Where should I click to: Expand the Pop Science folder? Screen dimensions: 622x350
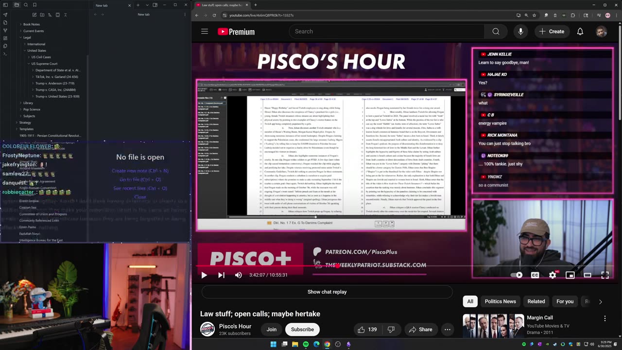(32, 109)
